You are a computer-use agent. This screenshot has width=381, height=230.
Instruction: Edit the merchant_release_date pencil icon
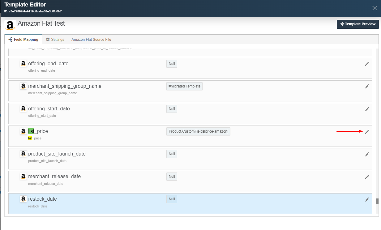tap(367, 177)
